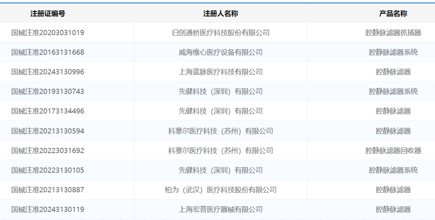The width and height of the screenshot is (435, 220).
Task: Click registrant 威海维心医疗设备有限公司
Action: click(221, 52)
